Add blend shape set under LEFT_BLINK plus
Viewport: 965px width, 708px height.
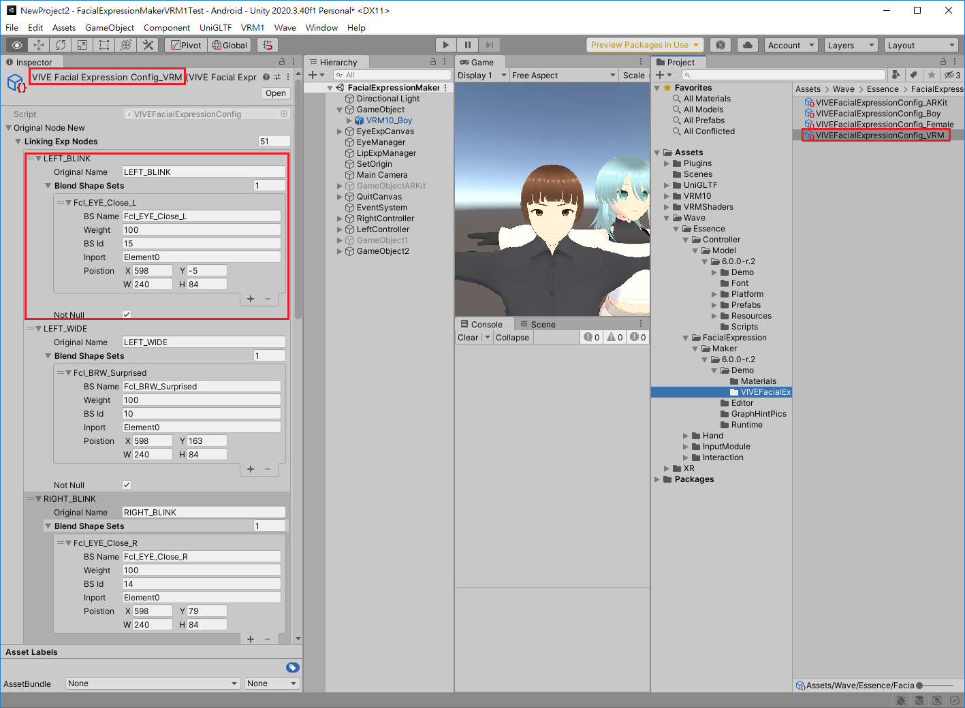pyautogui.click(x=251, y=299)
